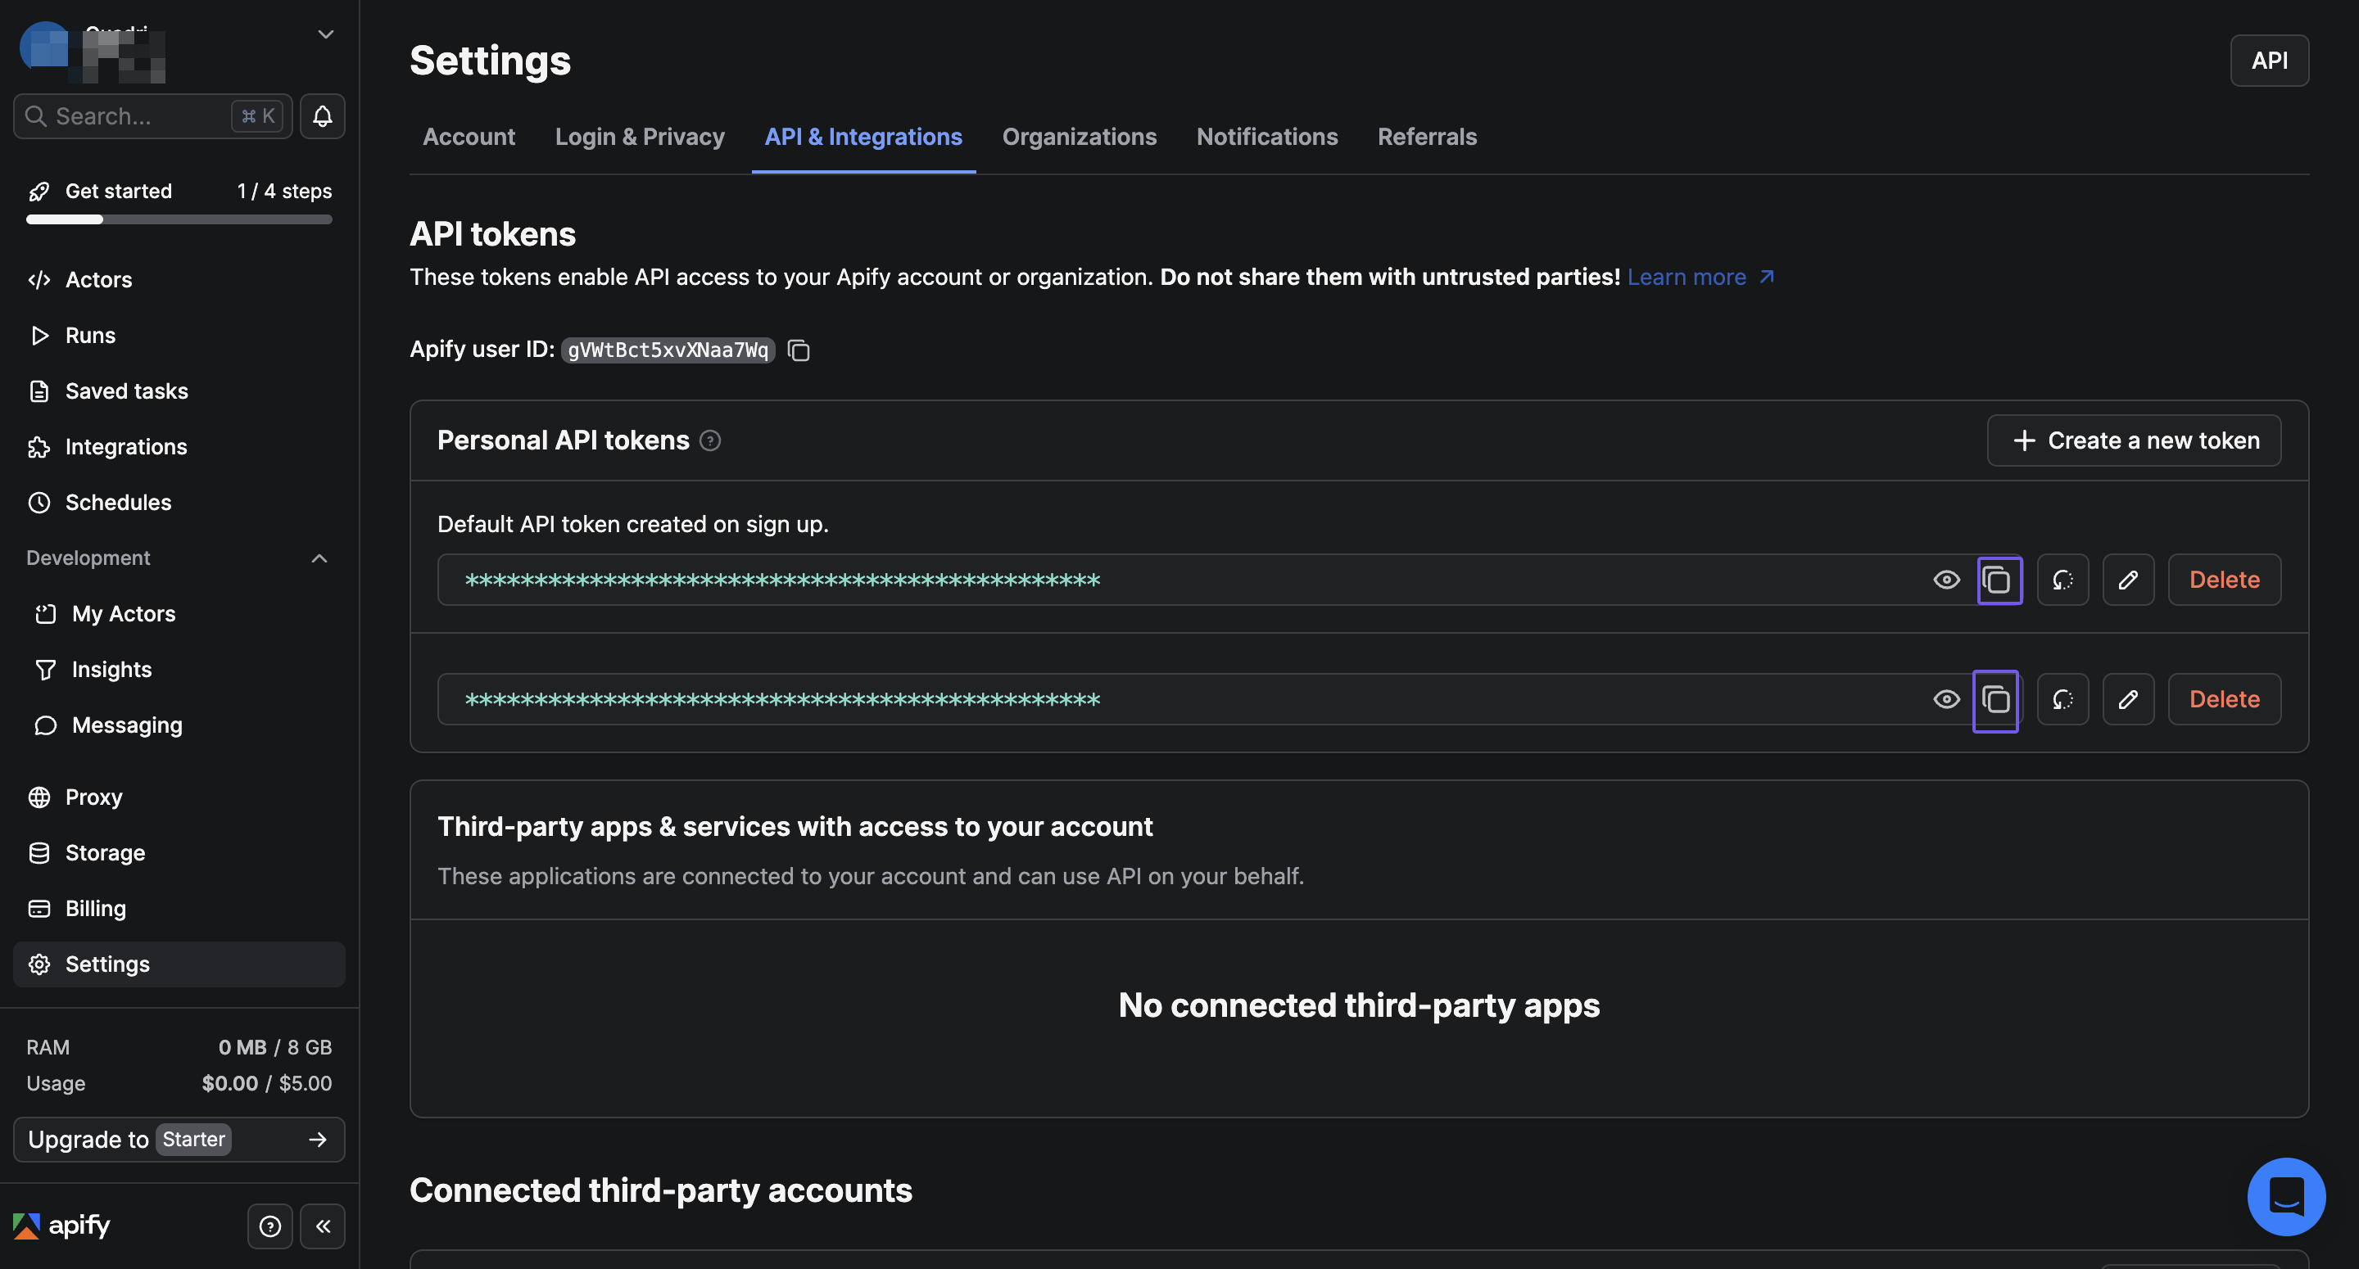Copy the default API token

pyautogui.click(x=1997, y=580)
